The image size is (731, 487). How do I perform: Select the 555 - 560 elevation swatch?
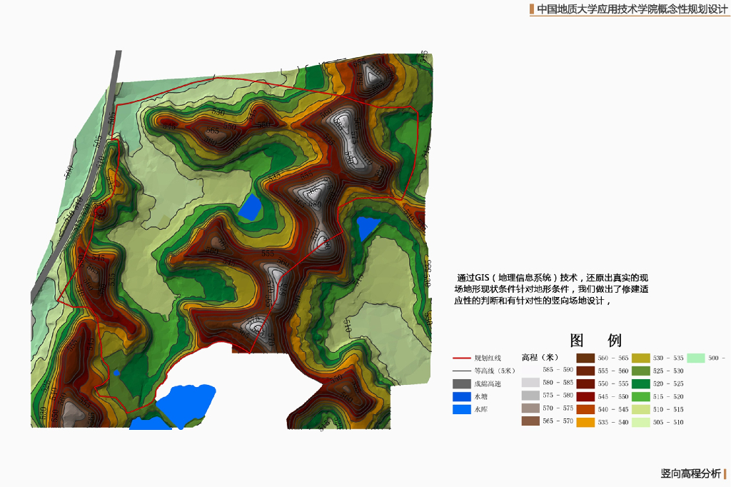coord(585,371)
